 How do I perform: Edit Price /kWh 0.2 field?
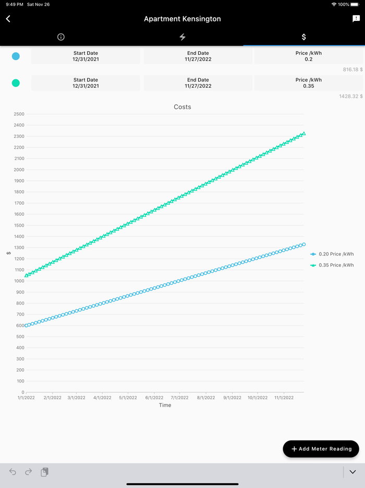coord(309,56)
